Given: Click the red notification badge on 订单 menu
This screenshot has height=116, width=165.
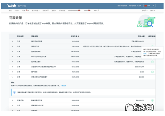Looking at the screenshot, I should click(x=27, y=10).
